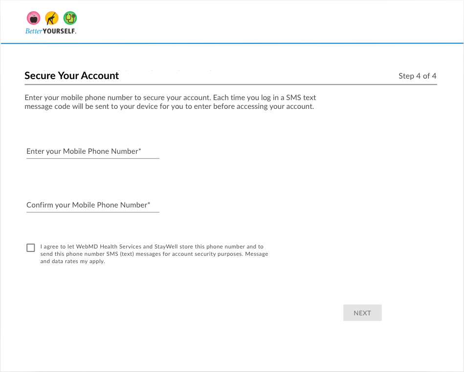This screenshot has width=464, height=372.
Task: Click the 'Secure Your Account' heading
Action: coord(71,76)
